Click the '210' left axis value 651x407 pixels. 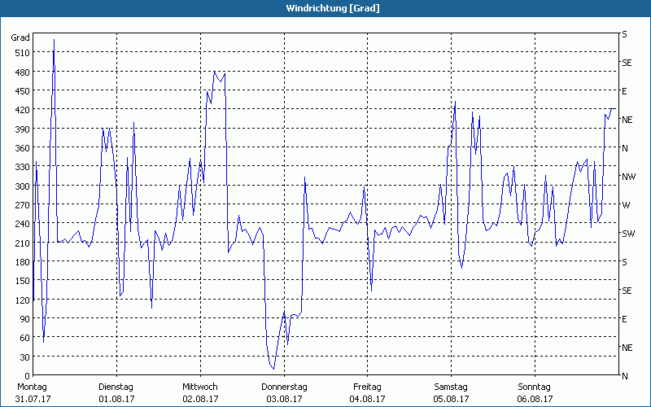23,243
